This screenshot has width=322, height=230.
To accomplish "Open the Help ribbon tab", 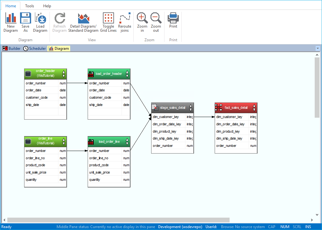I will click(47, 6).
